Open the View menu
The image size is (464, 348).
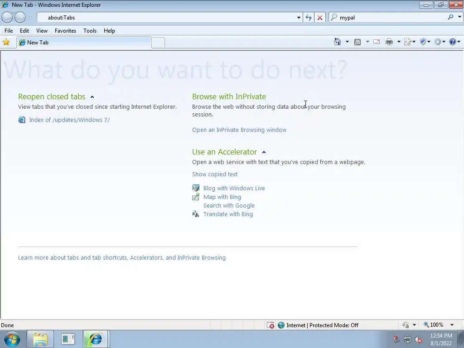[x=42, y=31]
